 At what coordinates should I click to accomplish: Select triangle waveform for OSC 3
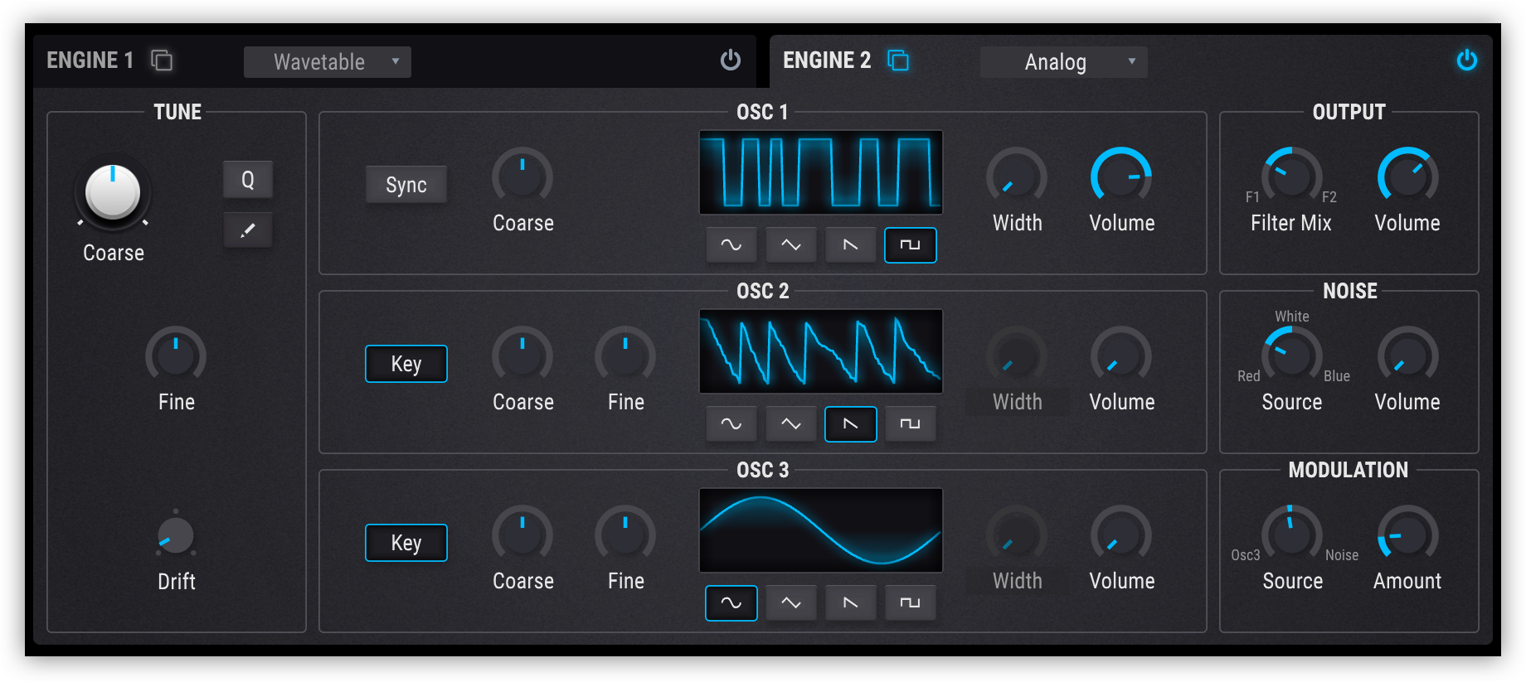click(791, 602)
